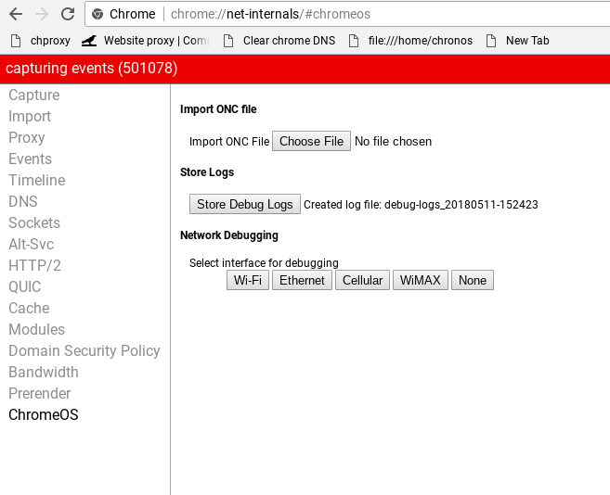Image resolution: width=610 pixels, height=495 pixels.
Task: Reload the page with the refresh icon
Action: click(x=68, y=14)
